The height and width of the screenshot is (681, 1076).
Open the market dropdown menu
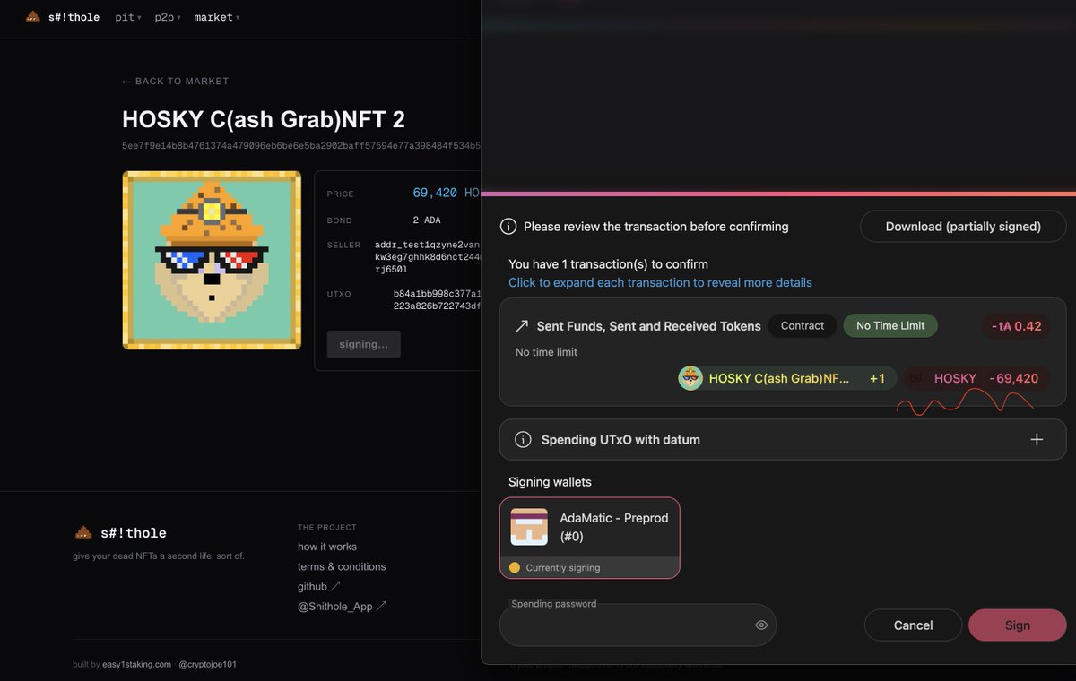pos(217,17)
